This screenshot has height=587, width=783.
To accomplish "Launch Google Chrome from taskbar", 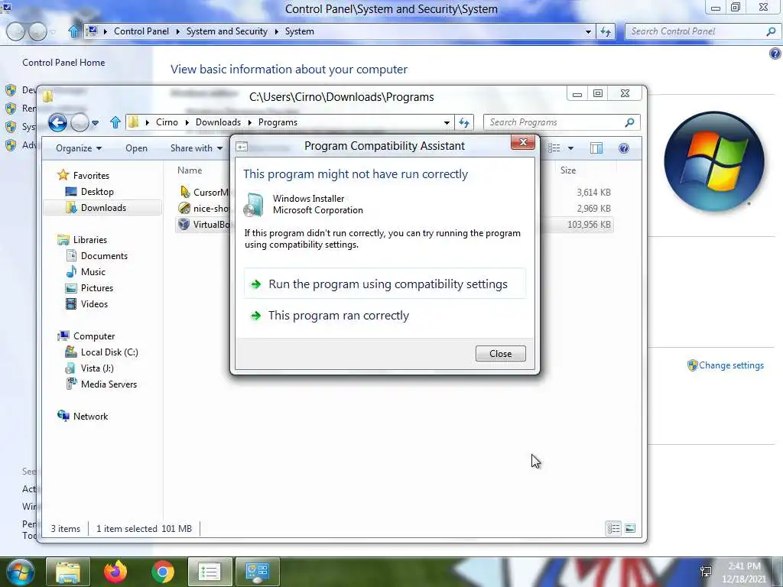I will pyautogui.click(x=163, y=572).
